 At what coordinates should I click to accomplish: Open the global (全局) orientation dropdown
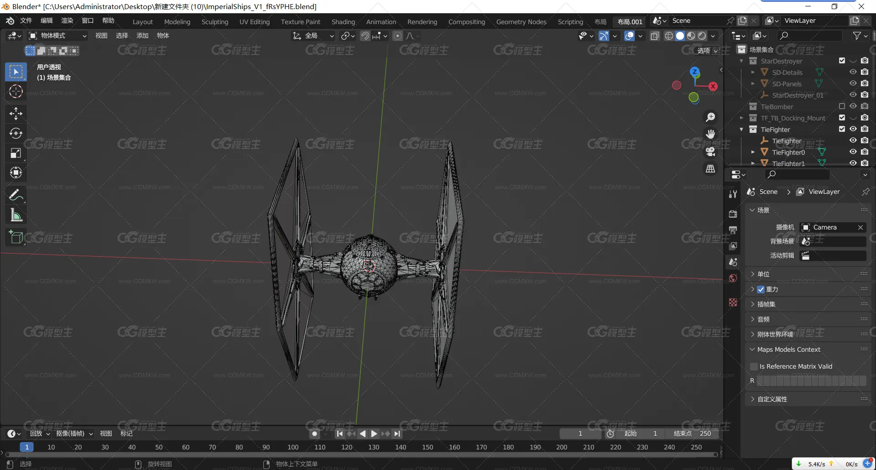point(313,36)
